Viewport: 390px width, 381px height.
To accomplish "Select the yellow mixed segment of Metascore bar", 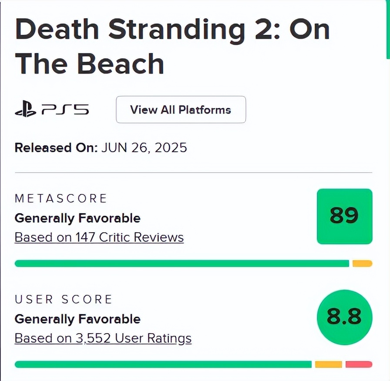I will click(x=362, y=264).
